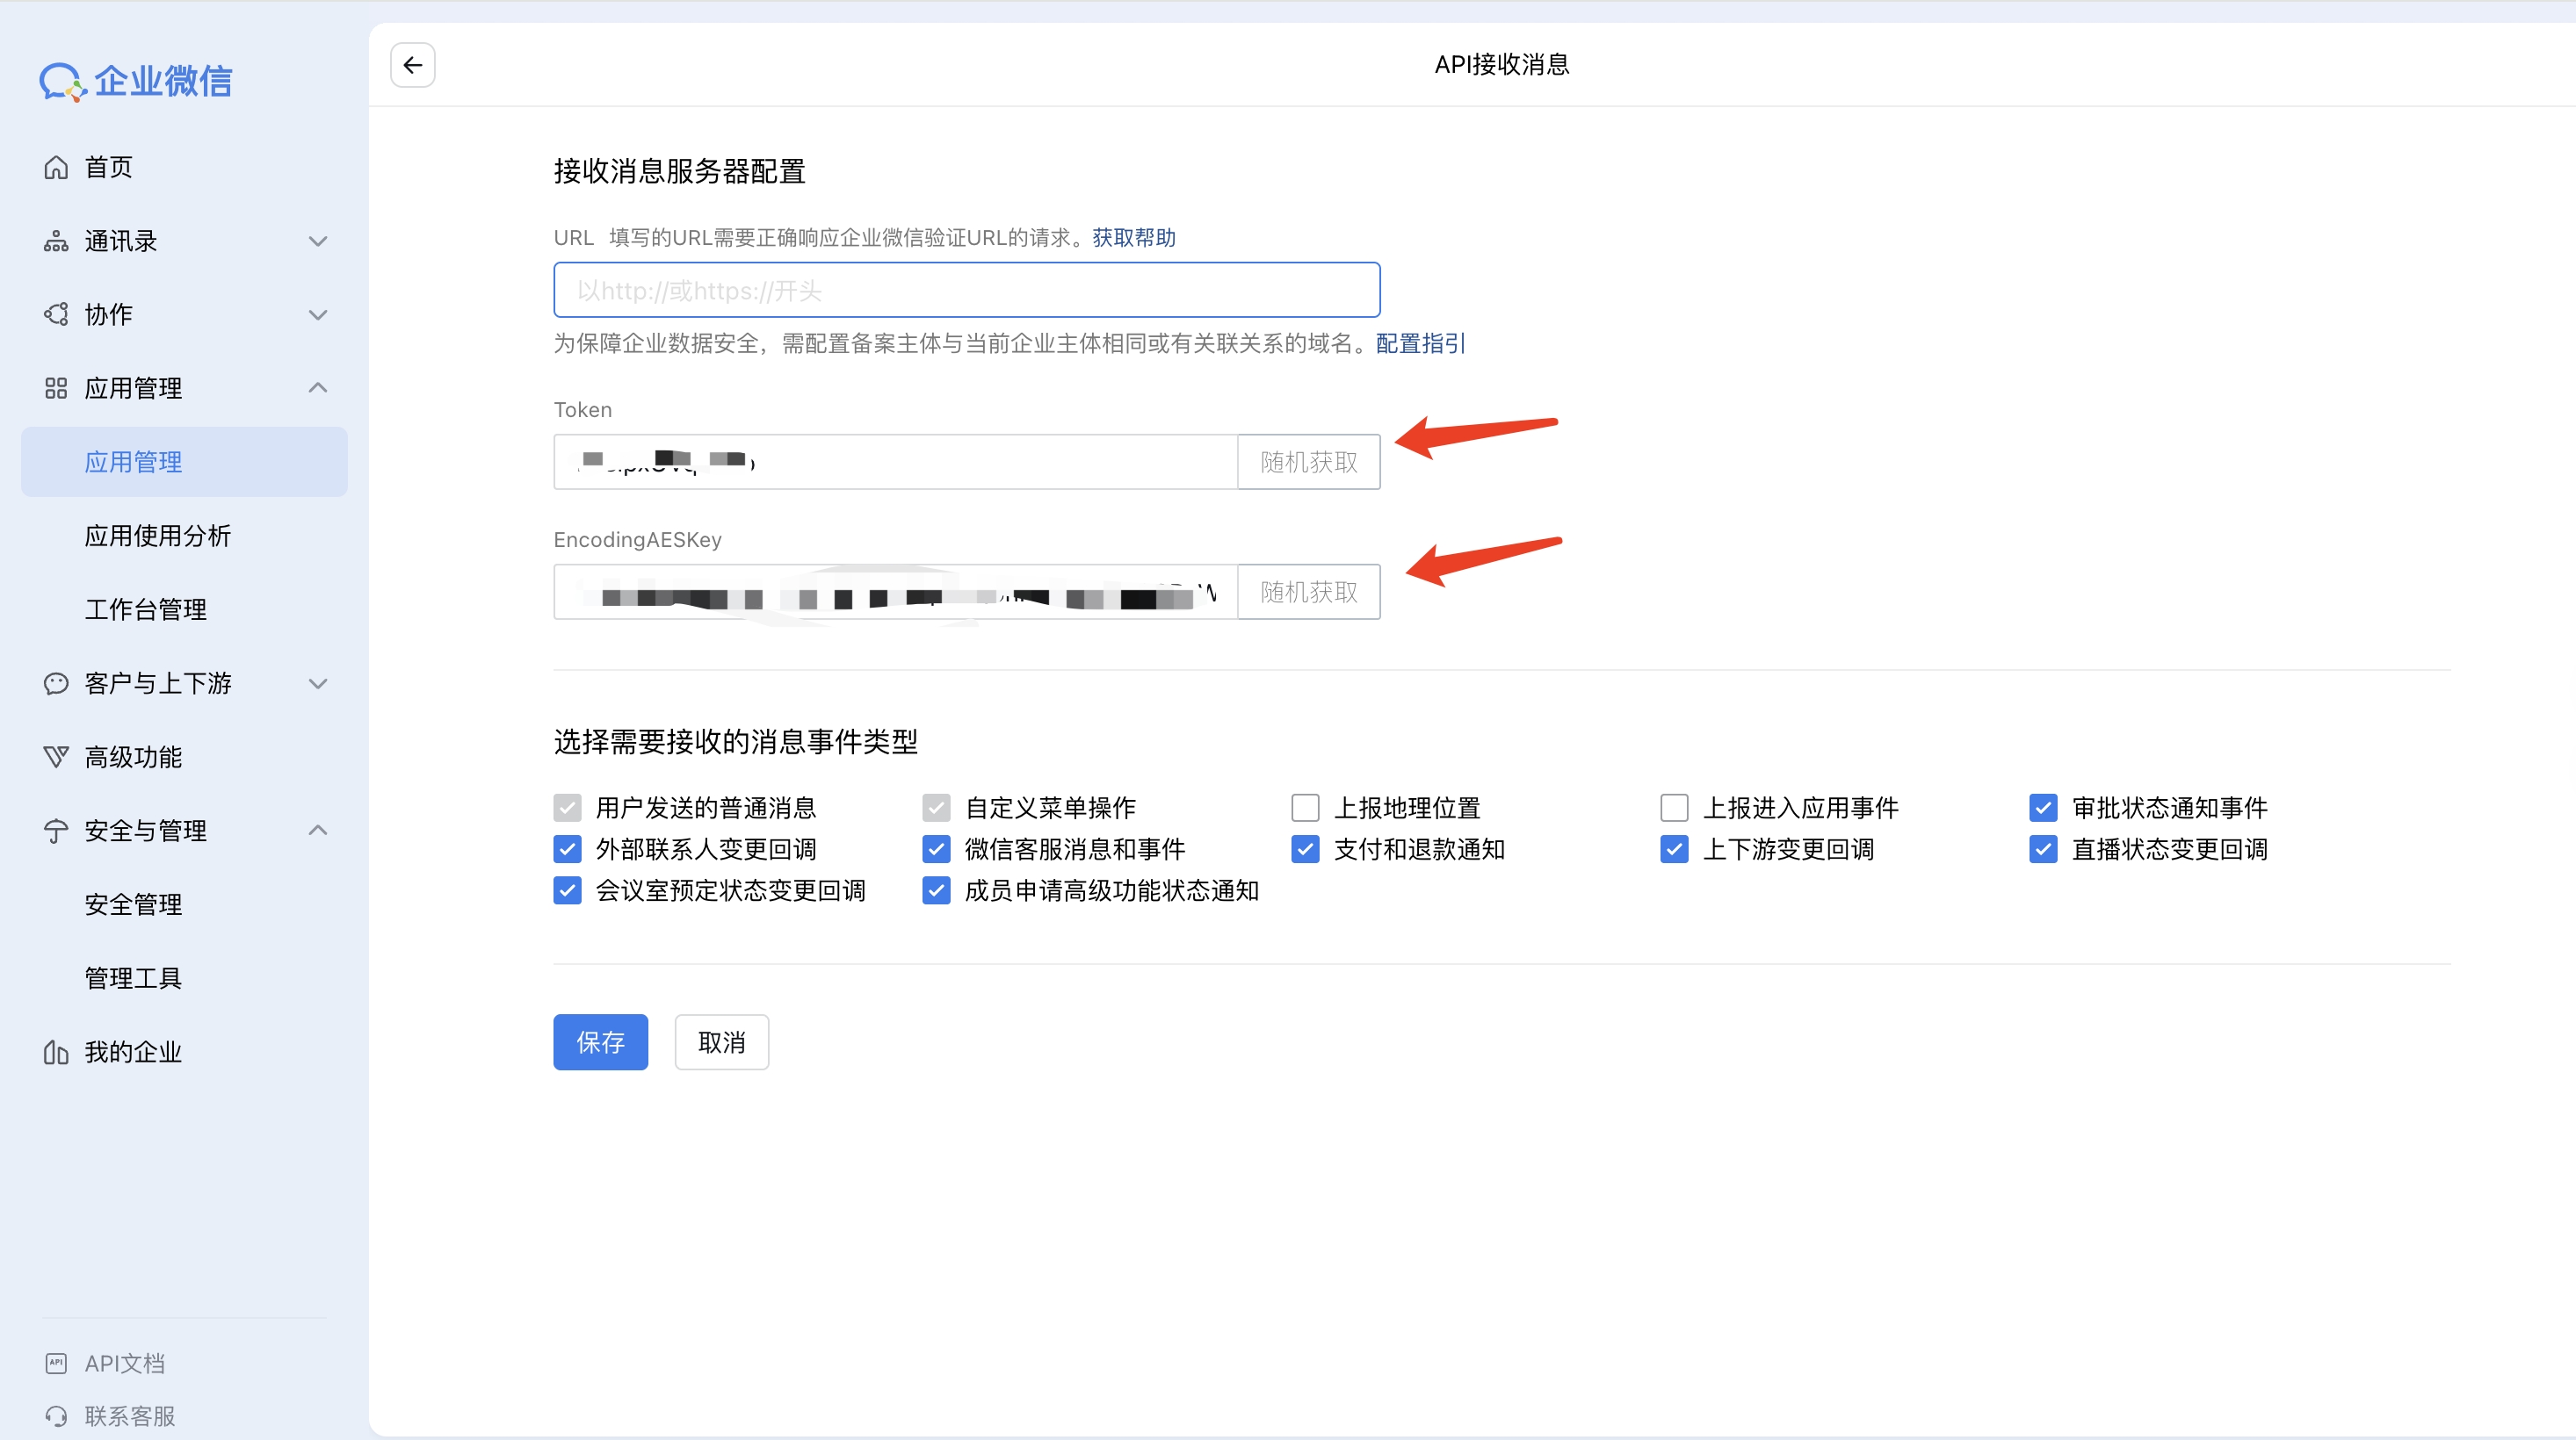Open 联系客服 via the headset icon
Screen dimensions: 2576x1440
point(56,1415)
